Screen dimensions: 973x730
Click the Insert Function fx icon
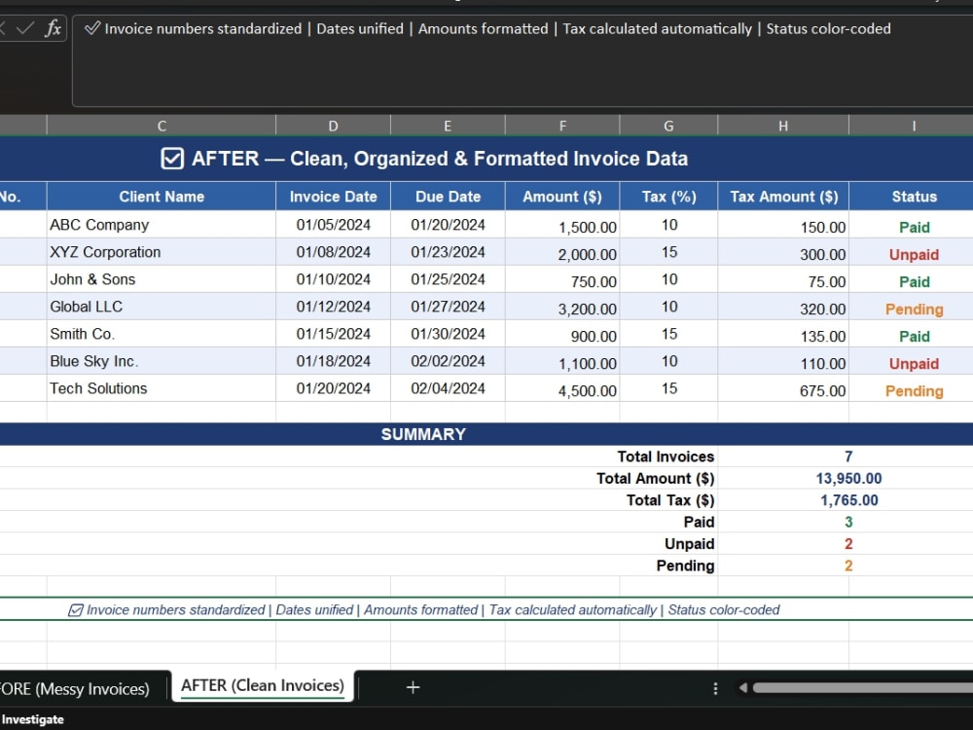tap(54, 28)
